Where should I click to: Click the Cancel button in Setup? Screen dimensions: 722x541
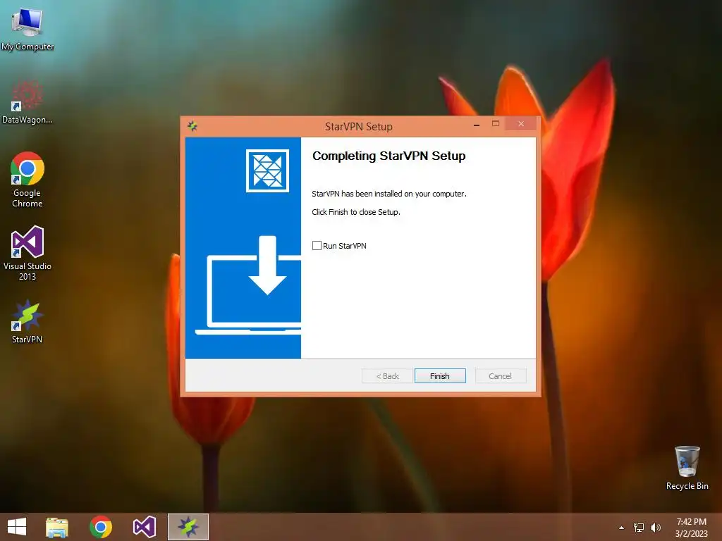500,376
